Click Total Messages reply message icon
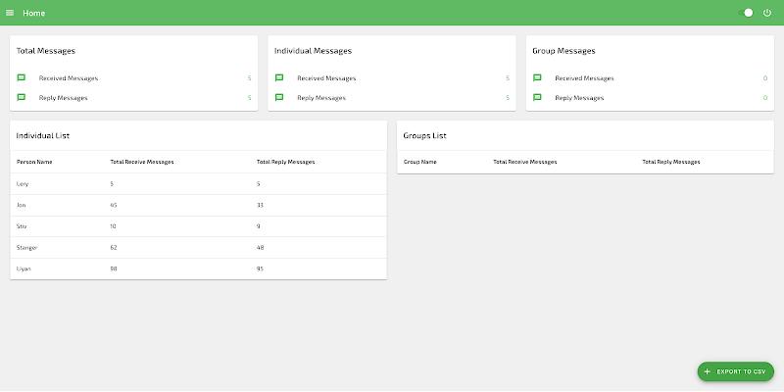This screenshot has width=784, height=392. (x=22, y=97)
